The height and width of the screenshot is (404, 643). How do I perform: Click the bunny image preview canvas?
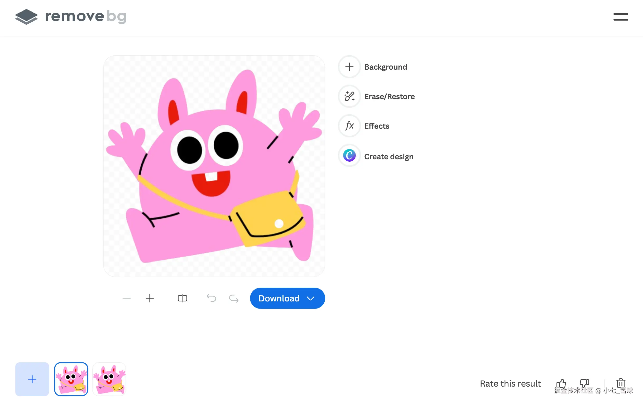(214, 166)
